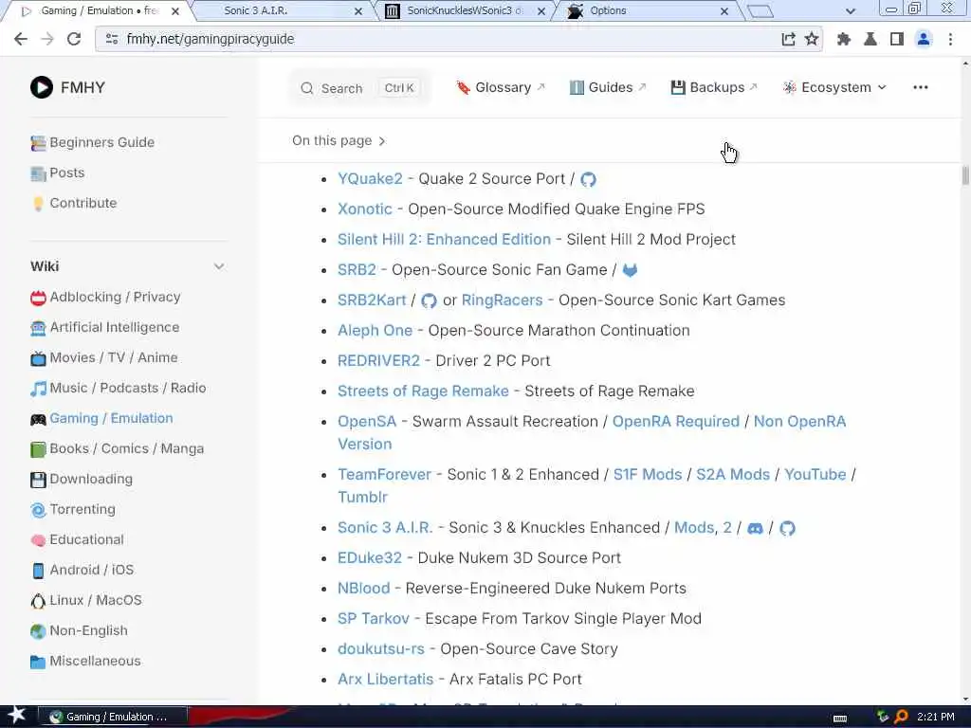This screenshot has width=971, height=728.
Task: Open SRB2Kart GitHub icon link
Action: pyautogui.click(x=429, y=300)
